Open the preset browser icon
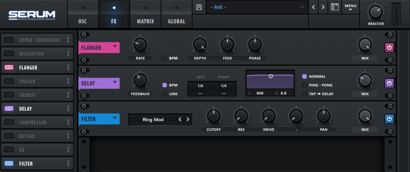This screenshot has width=410, height=172. pyautogui.click(x=335, y=7)
